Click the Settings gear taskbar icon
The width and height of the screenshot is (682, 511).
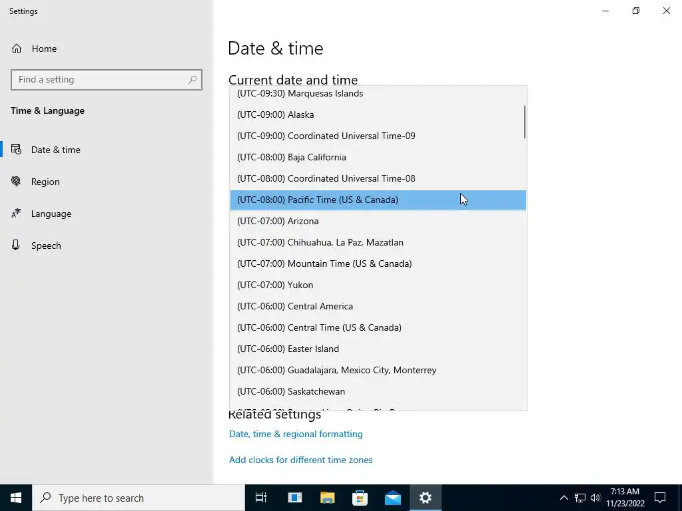[426, 498]
